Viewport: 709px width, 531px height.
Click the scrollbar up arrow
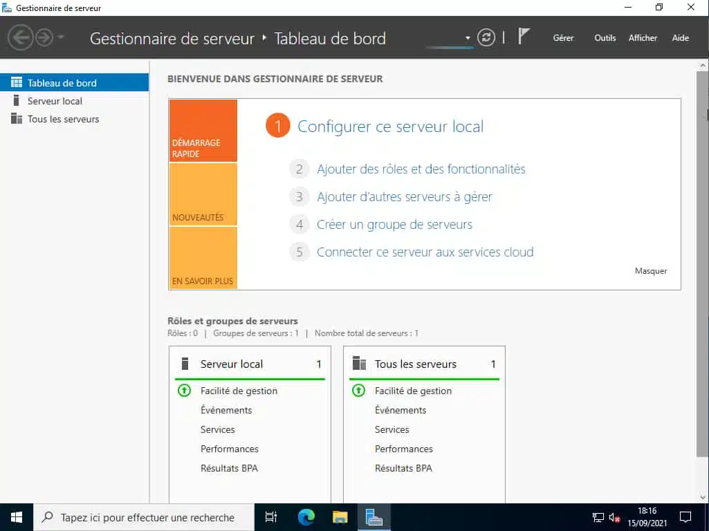pyautogui.click(x=703, y=66)
